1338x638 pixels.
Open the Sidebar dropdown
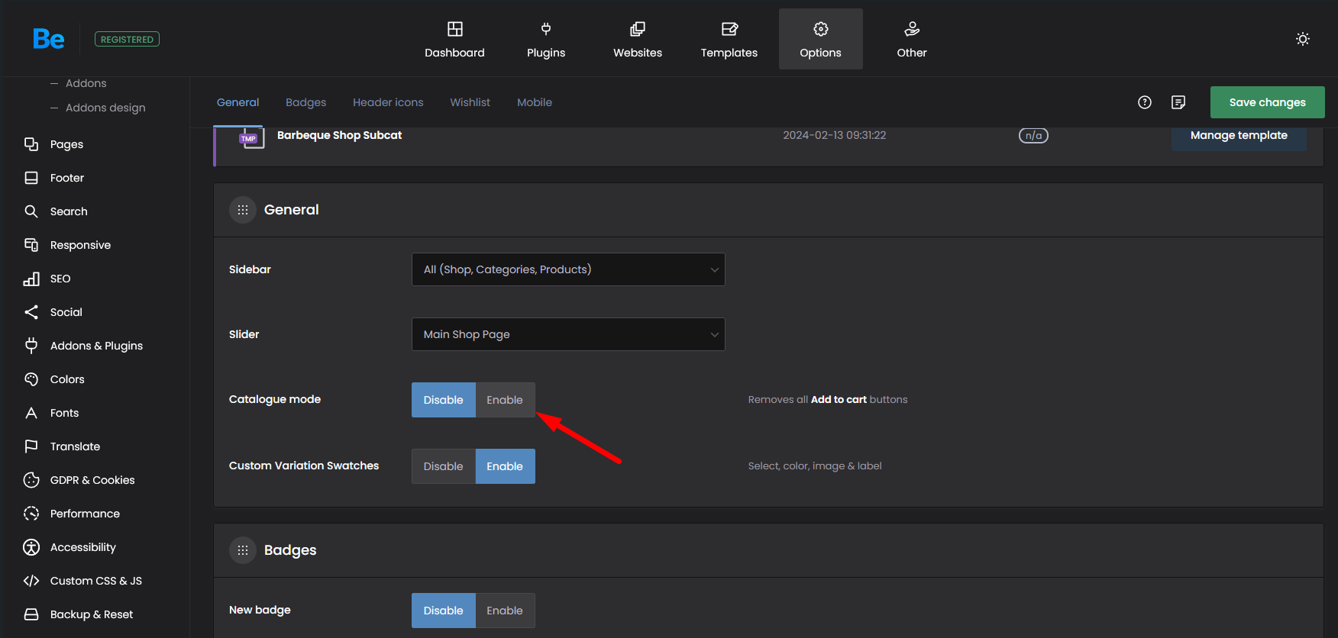click(x=568, y=269)
